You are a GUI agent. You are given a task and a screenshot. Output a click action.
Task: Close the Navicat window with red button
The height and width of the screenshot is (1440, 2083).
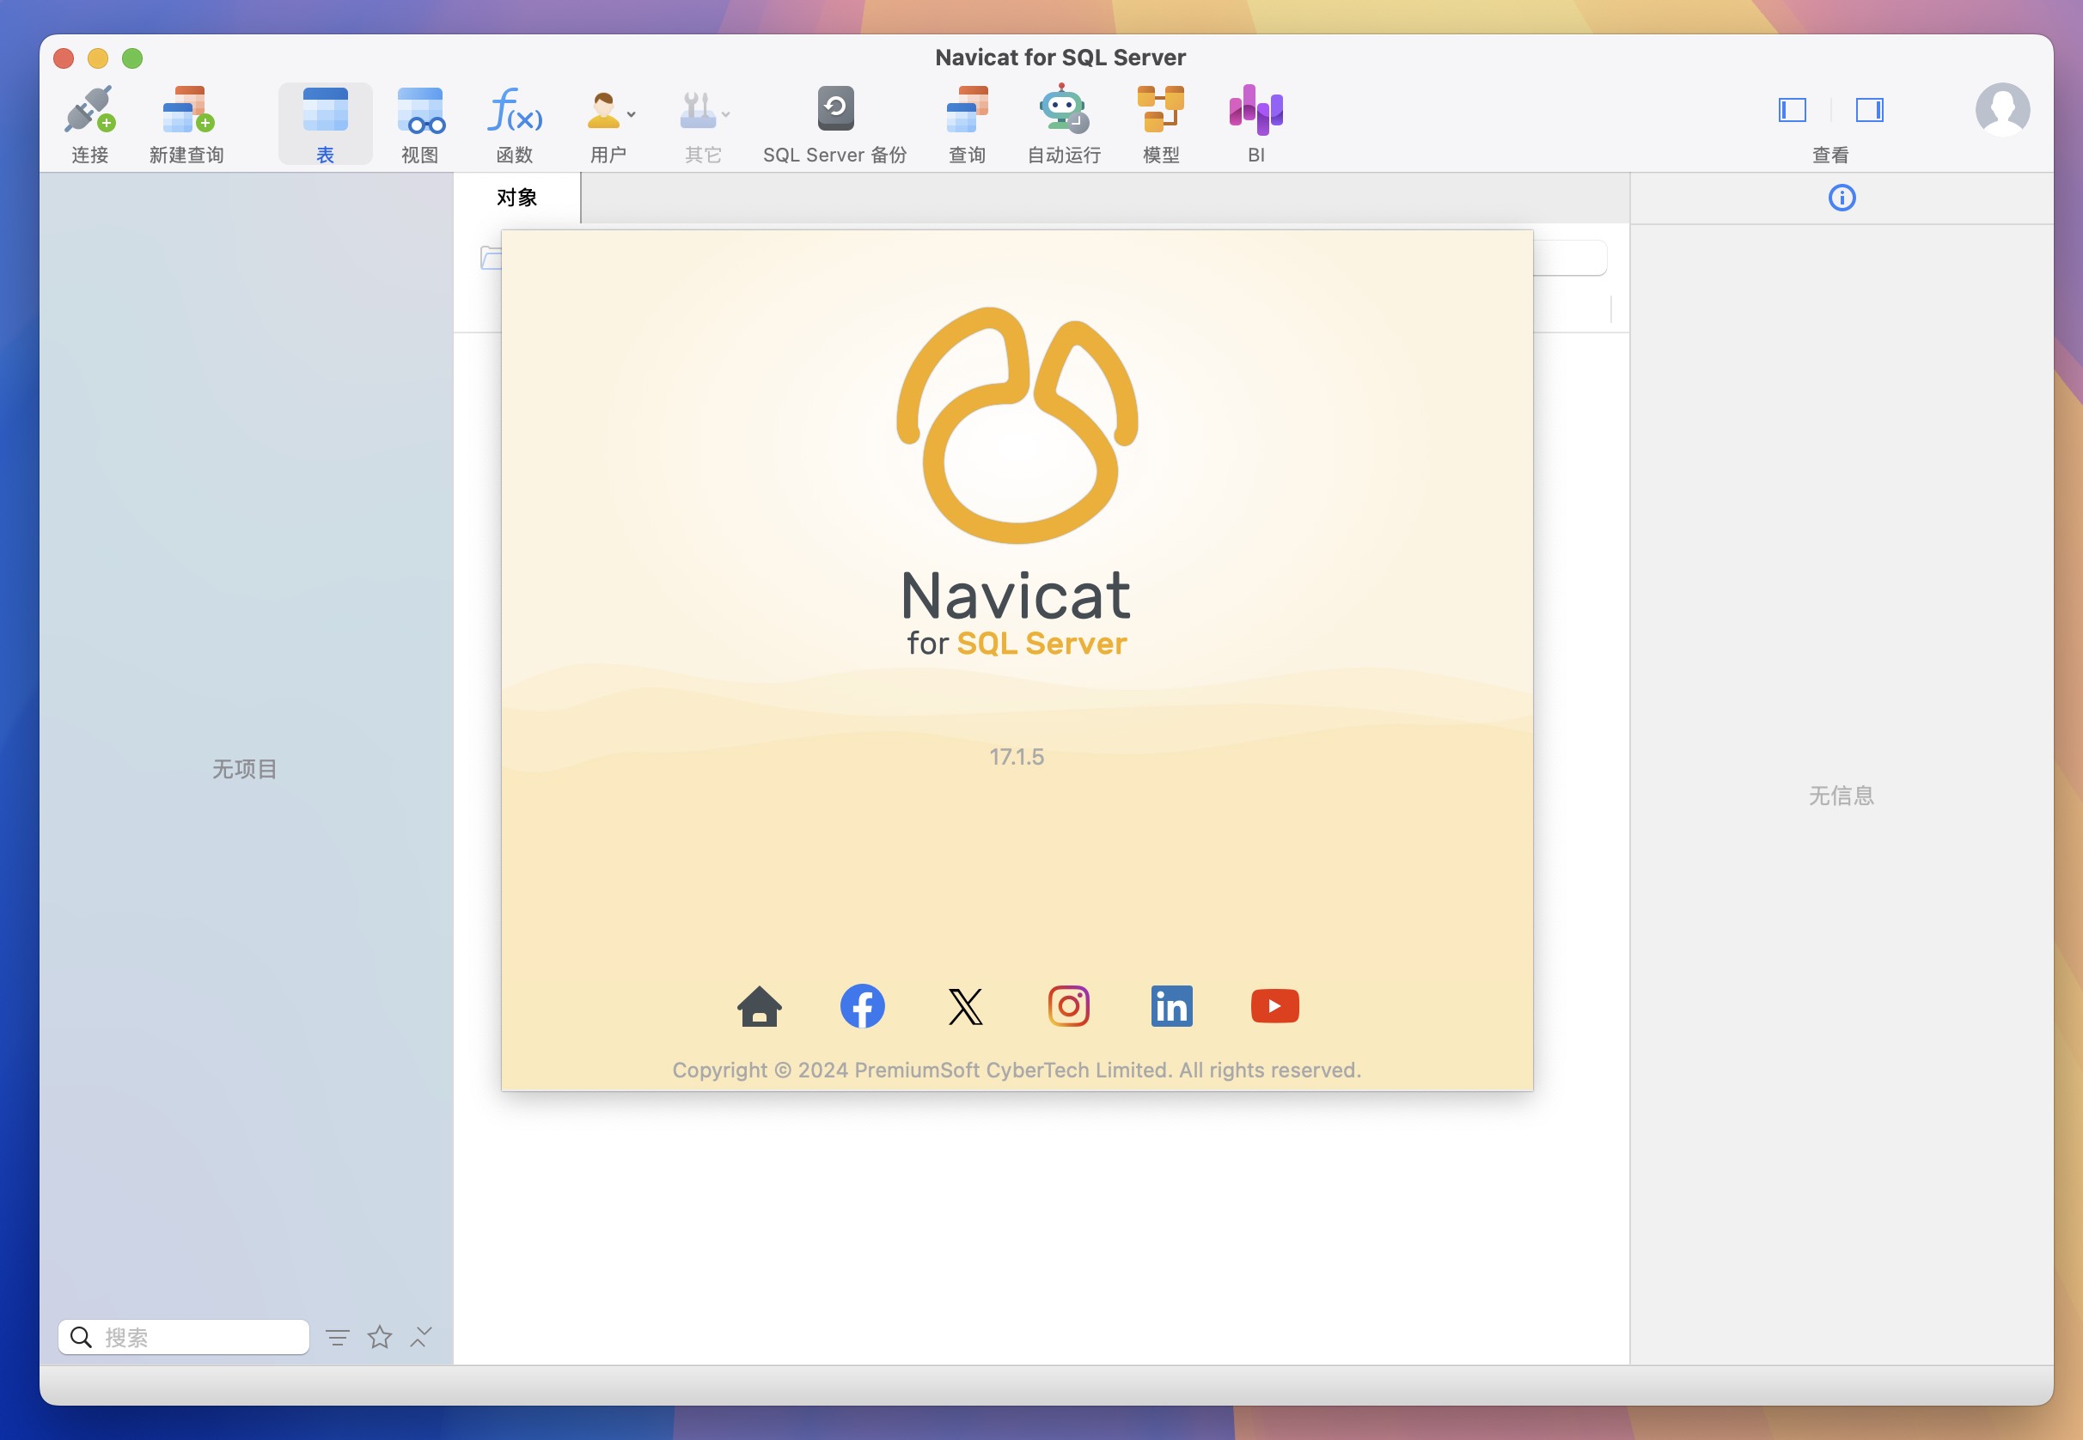(x=63, y=58)
